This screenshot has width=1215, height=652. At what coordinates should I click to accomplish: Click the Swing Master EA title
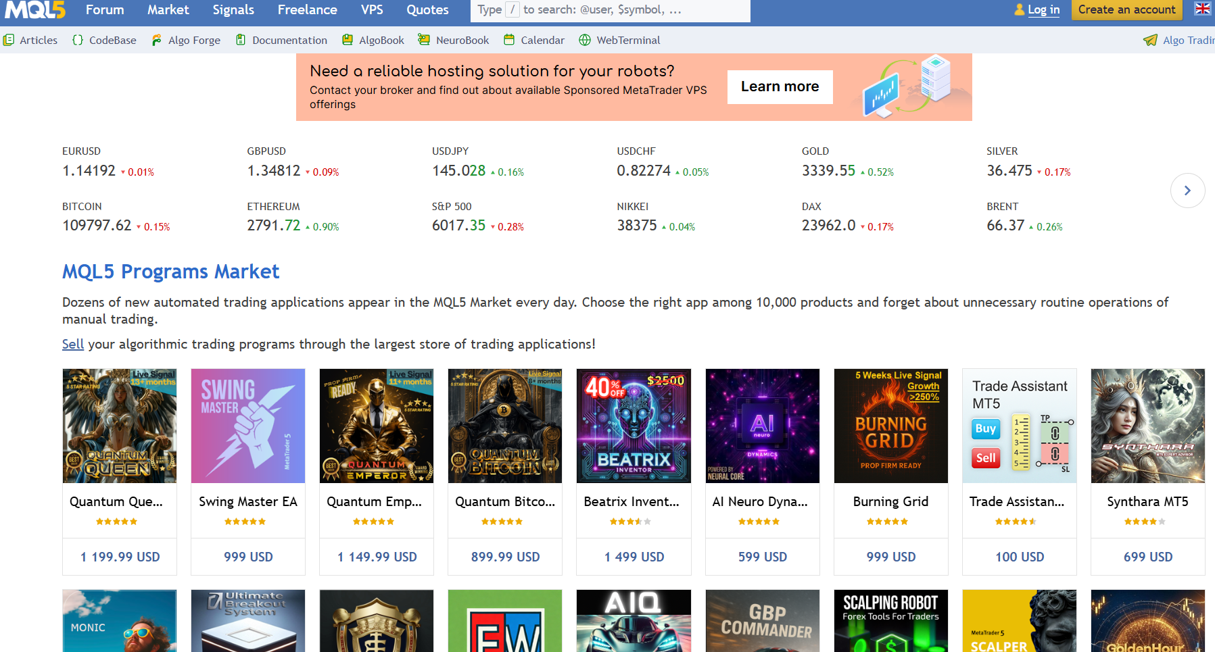(248, 501)
